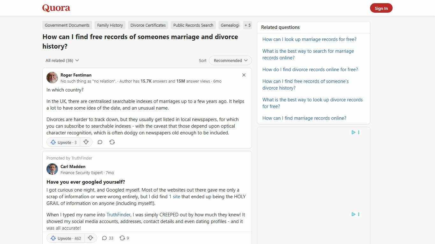Upvote Roger Fentiman's answer

[63, 142]
